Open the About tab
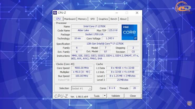The width and height of the screenshot is (195, 109). [123, 19]
